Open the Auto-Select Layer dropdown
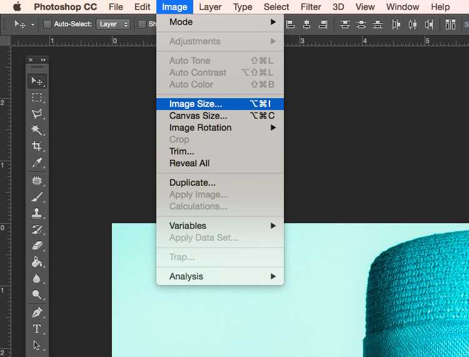This screenshot has height=357, width=469. click(x=113, y=24)
